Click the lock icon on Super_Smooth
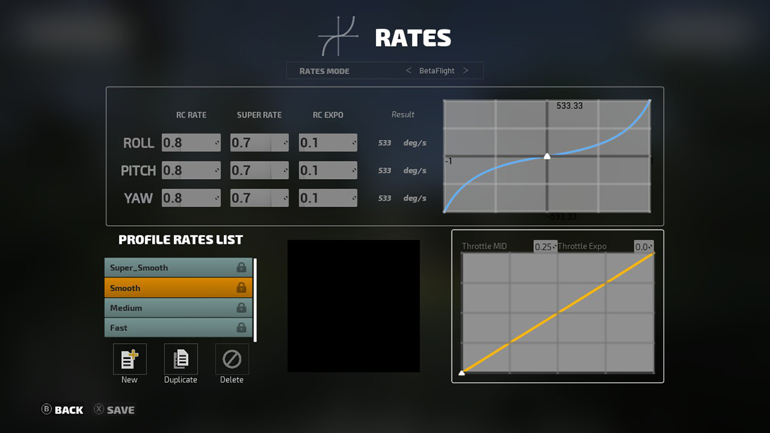The height and width of the screenshot is (433, 770). pyautogui.click(x=241, y=267)
